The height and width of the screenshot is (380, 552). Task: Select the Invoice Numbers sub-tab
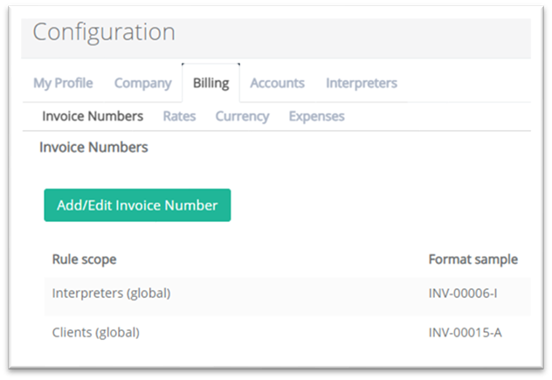[93, 116]
